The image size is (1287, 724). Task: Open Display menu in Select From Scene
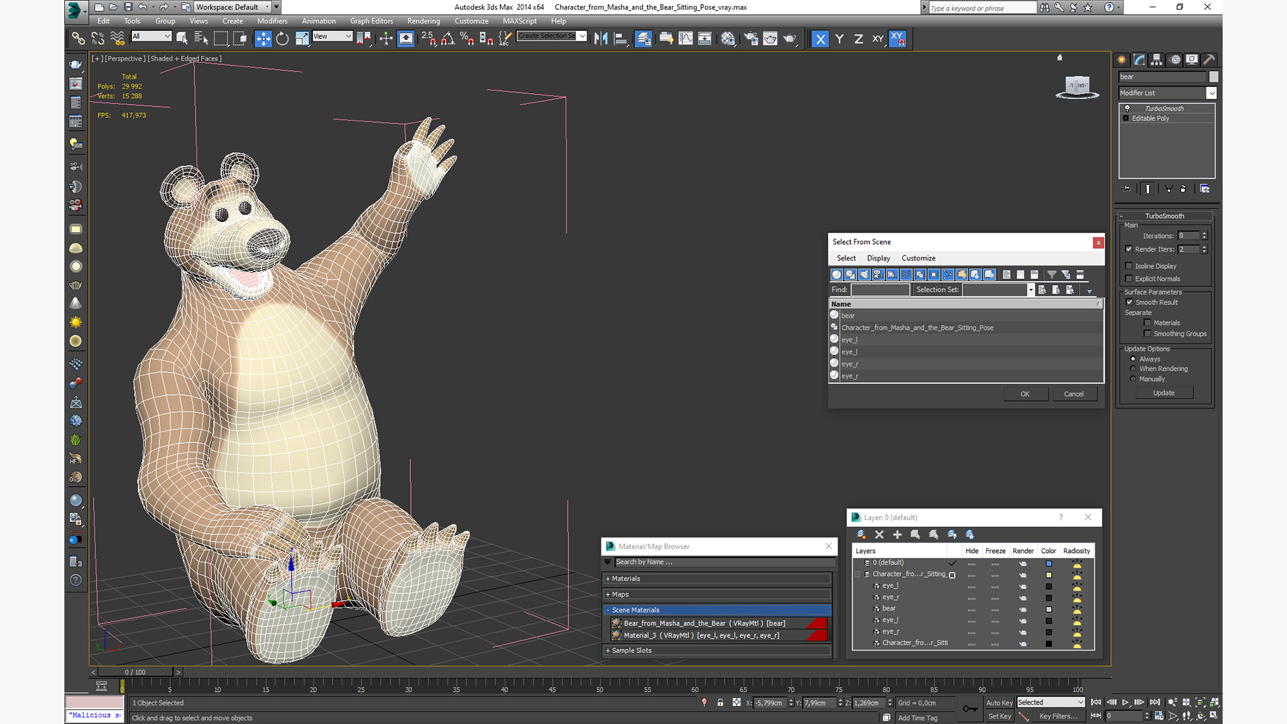(878, 258)
